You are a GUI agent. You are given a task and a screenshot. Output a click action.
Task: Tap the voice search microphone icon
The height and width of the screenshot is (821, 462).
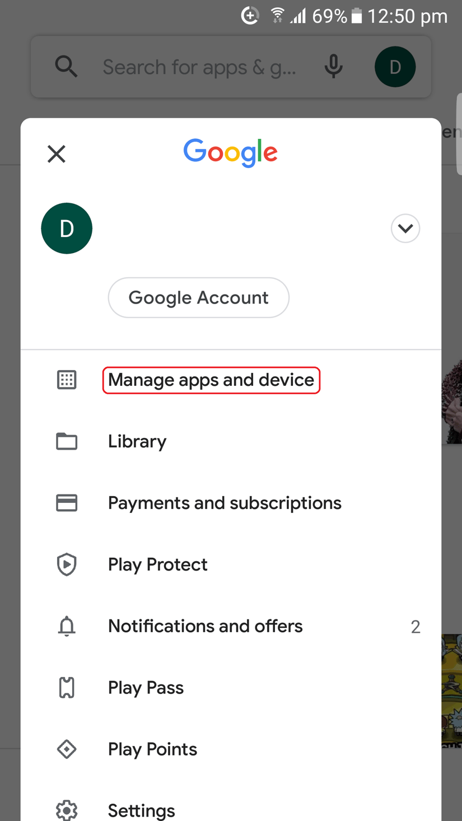point(333,67)
